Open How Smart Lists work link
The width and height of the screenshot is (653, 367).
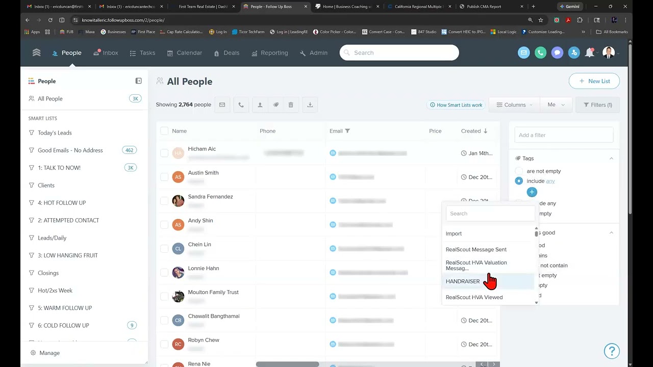[456, 105]
